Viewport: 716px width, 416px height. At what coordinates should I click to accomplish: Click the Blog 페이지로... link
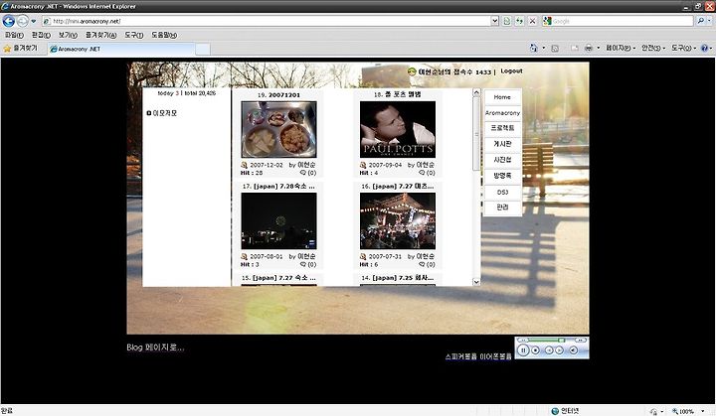(155, 347)
